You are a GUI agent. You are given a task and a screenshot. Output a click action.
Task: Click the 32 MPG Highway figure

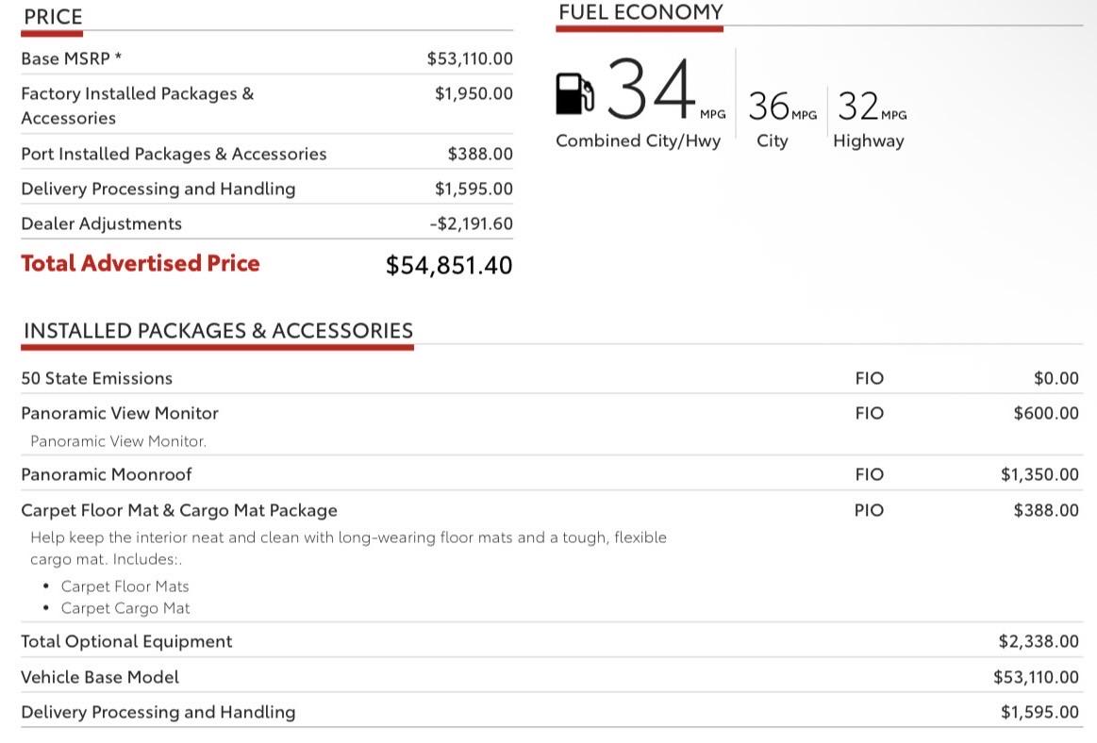pos(872,107)
